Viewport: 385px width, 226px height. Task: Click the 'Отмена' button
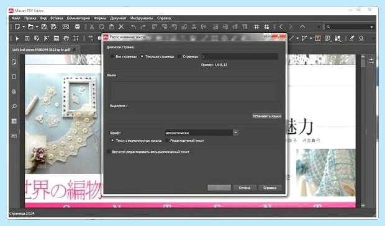tap(245, 188)
